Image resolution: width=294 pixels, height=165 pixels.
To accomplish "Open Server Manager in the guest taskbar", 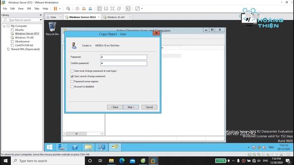I will (61, 147).
